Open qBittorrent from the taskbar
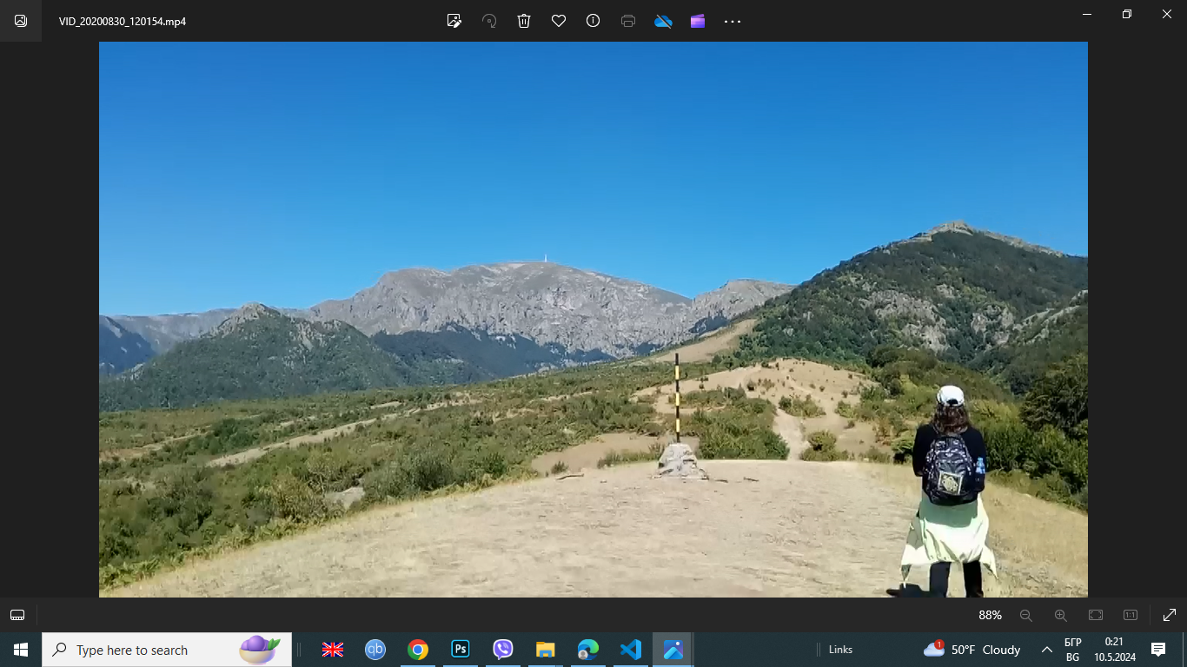 click(375, 650)
